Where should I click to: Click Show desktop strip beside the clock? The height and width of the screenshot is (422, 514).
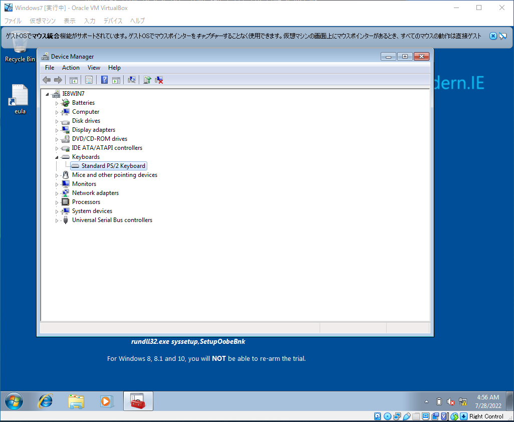click(x=510, y=401)
